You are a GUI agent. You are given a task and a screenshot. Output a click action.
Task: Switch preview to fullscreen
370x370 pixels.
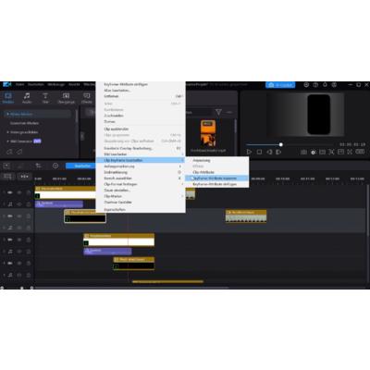(x=350, y=152)
